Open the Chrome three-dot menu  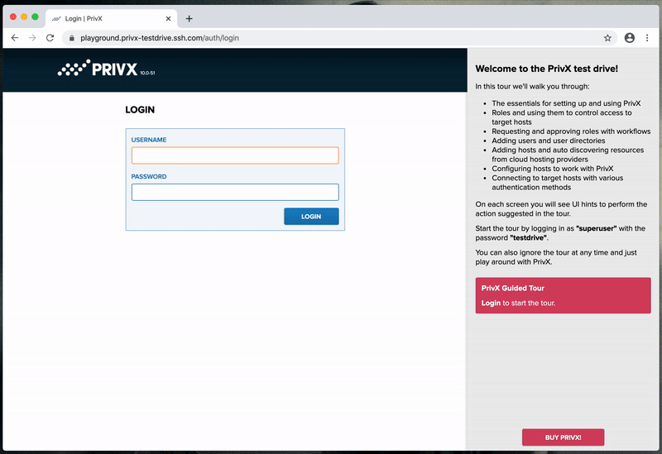(x=647, y=38)
